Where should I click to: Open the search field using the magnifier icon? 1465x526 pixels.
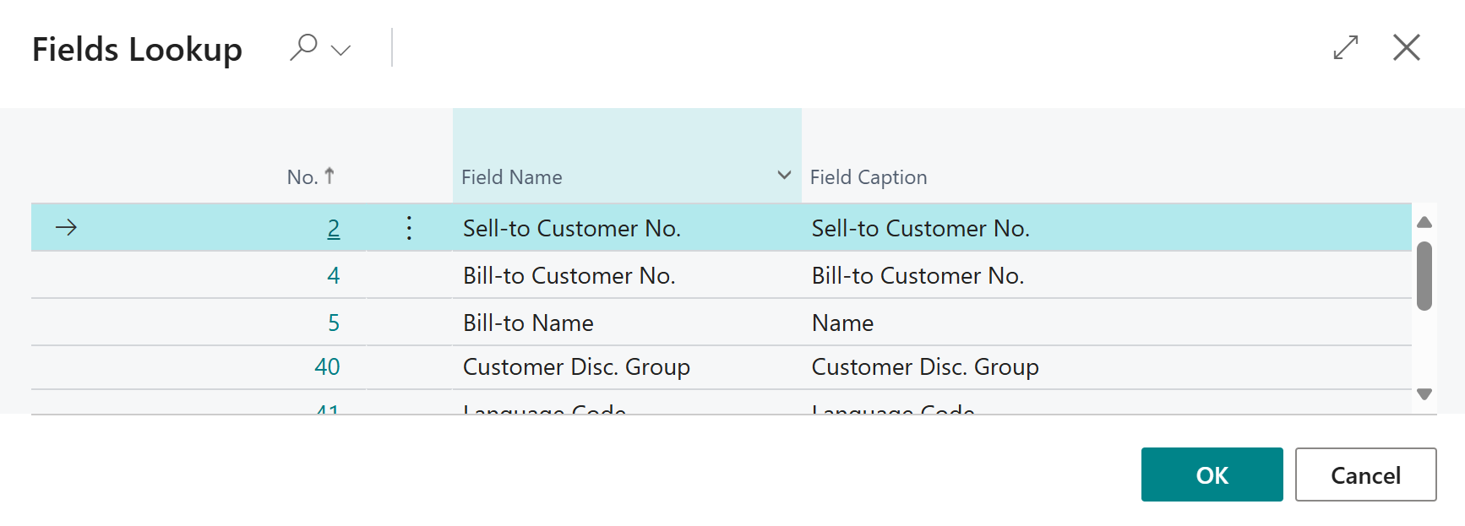(303, 48)
